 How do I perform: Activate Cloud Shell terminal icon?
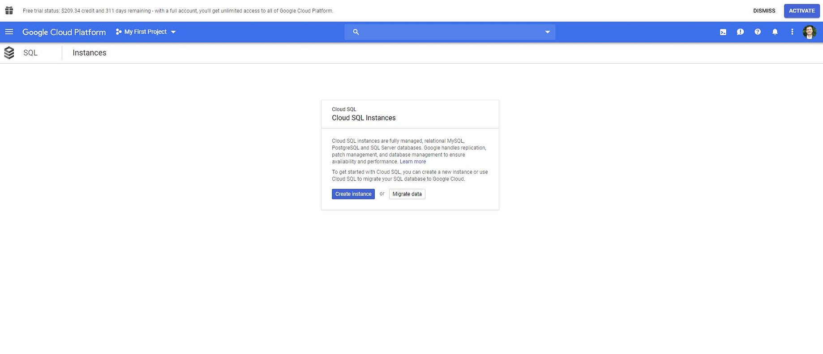pos(723,32)
